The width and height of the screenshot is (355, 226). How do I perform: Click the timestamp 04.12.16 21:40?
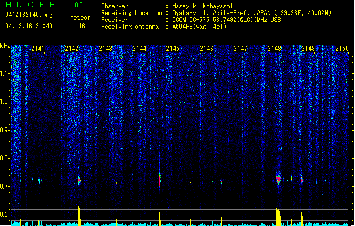tap(29, 26)
